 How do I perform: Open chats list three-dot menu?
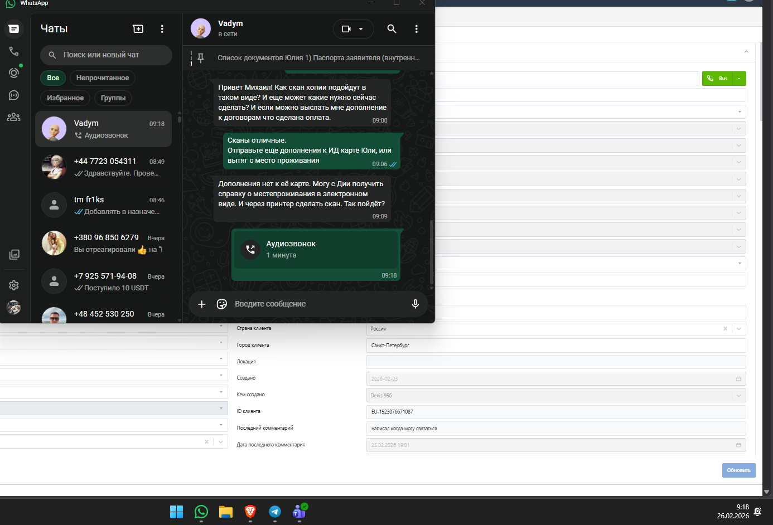tap(162, 28)
